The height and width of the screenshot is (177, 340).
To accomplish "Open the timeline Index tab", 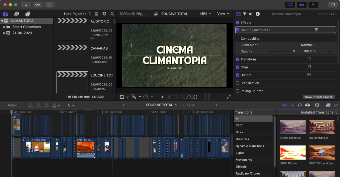I will [12, 105].
